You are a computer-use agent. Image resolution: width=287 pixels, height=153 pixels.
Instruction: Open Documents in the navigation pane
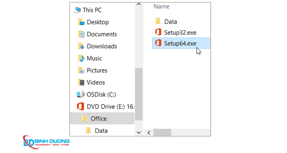point(102,34)
